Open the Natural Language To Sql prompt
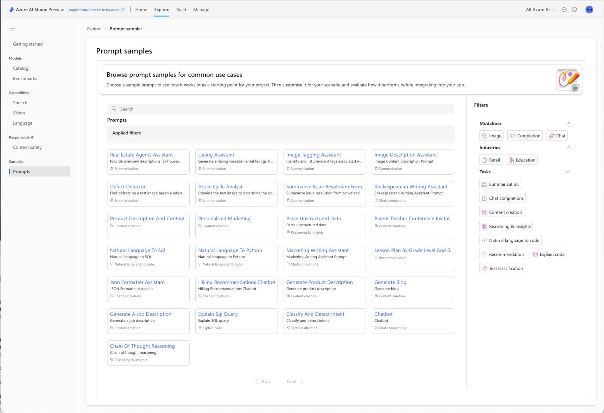The height and width of the screenshot is (413, 604). point(148,257)
